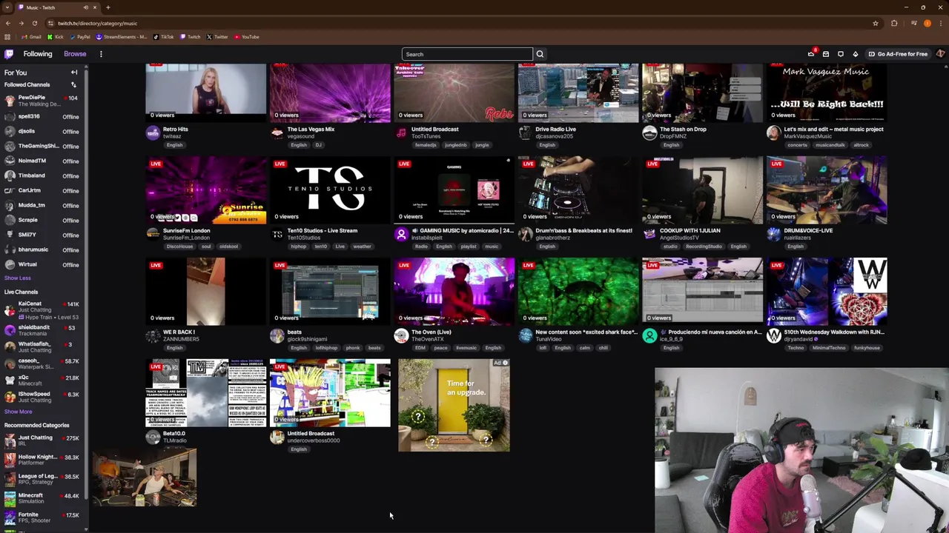The image size is (949, 533).
Task: Open SunriseFm London stream thumbnail
Action: point(206,190)
